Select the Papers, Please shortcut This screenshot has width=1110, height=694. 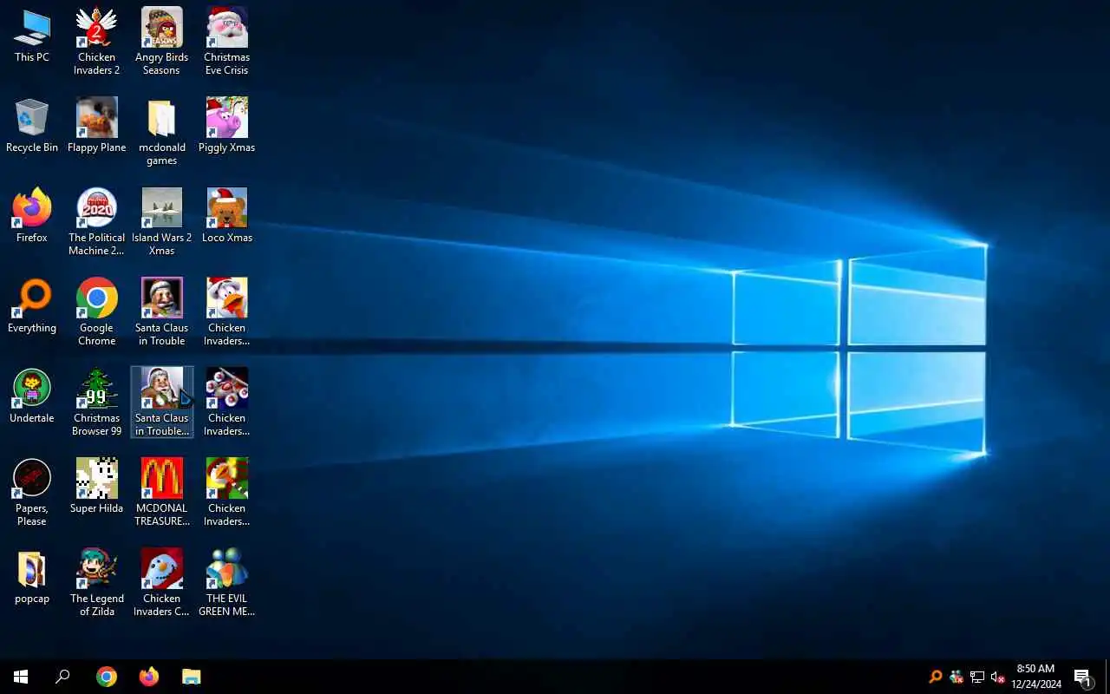point(32,492)
